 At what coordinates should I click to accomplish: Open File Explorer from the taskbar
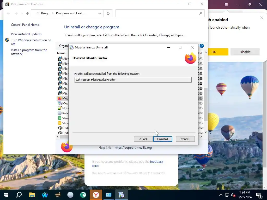point(32,195)
